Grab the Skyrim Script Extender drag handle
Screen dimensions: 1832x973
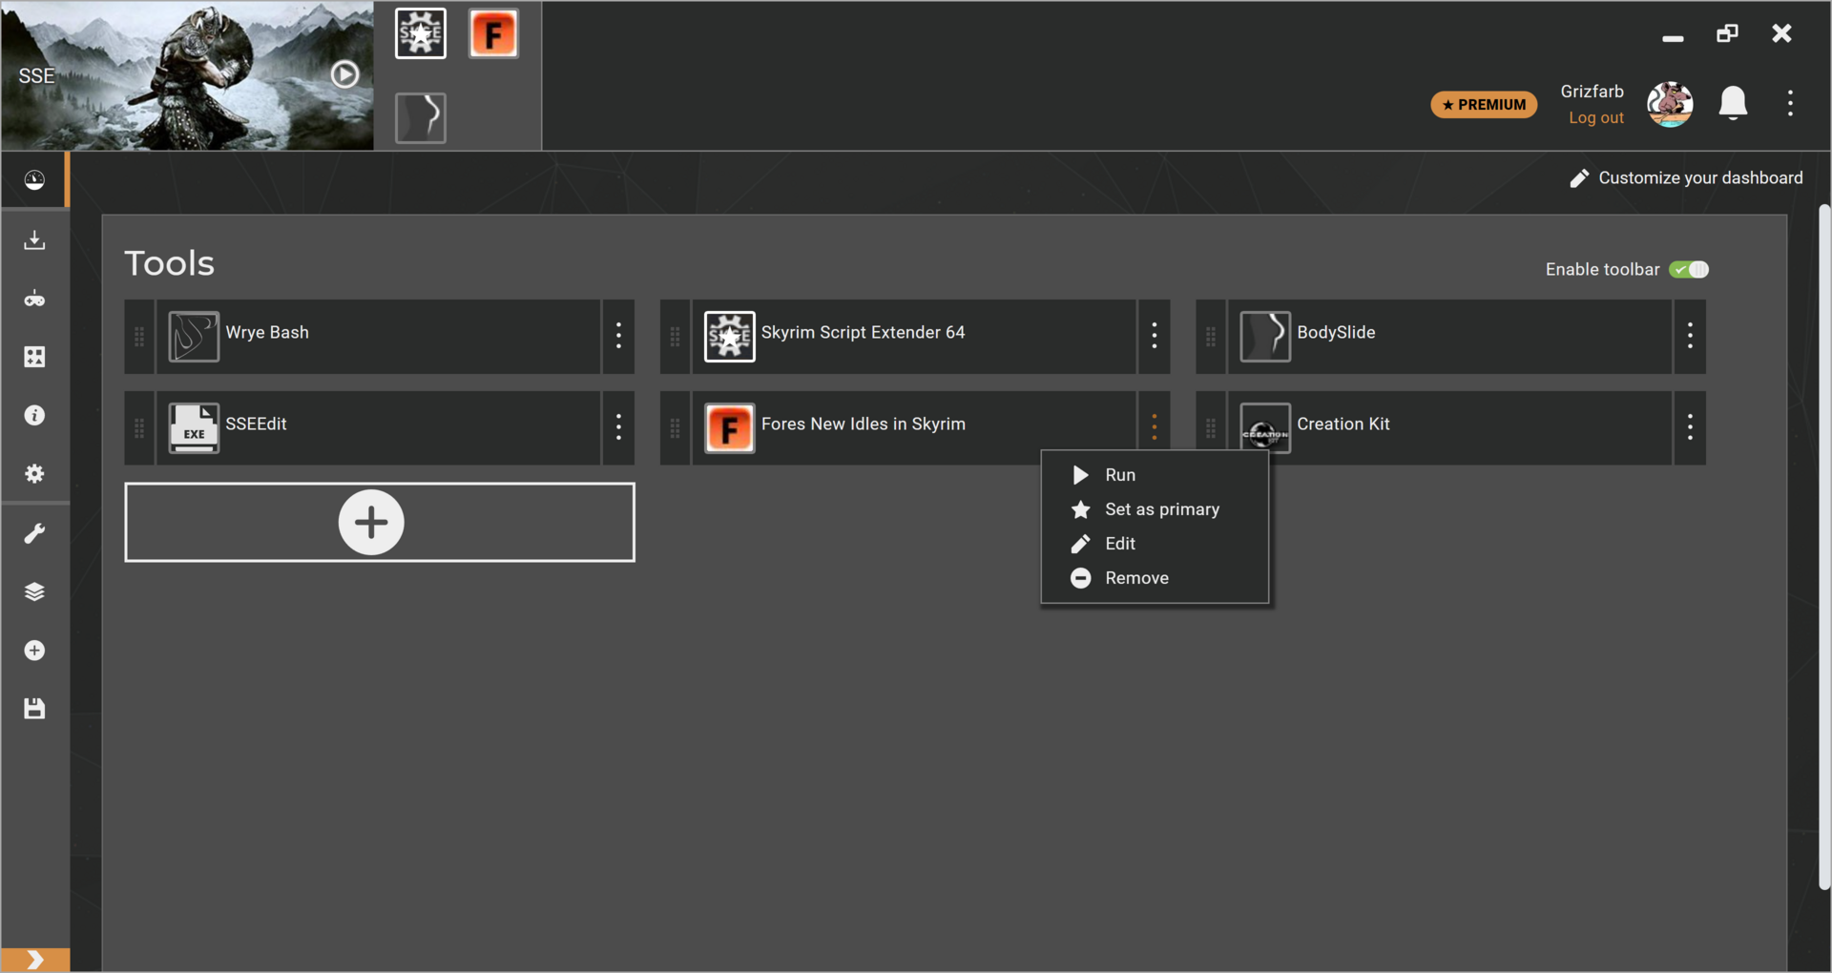675,337
